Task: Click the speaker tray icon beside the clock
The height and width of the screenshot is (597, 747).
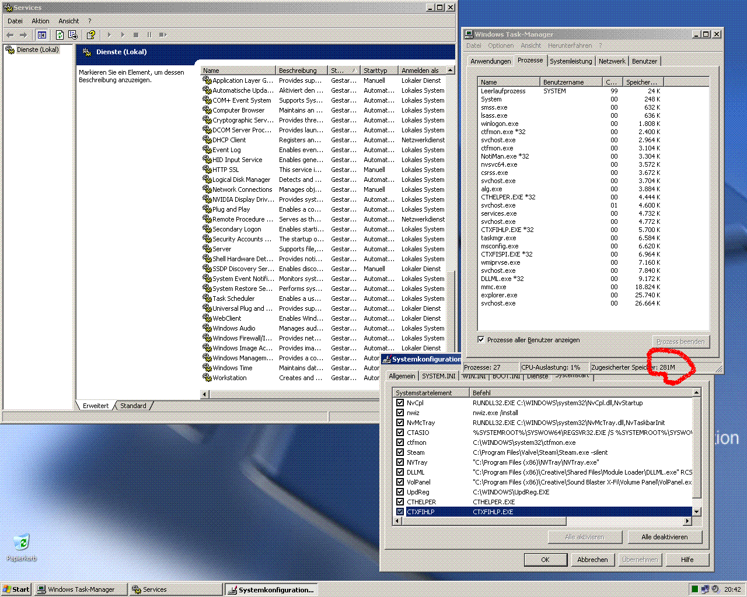Action: coord(715,589)
